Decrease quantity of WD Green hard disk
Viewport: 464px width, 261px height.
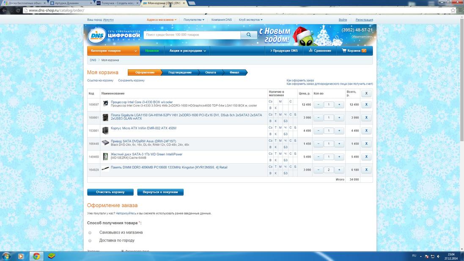318,157
